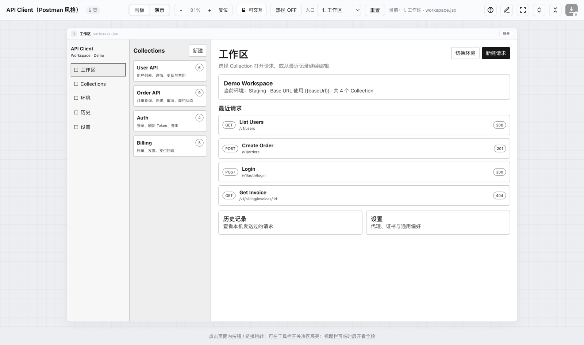
Task: Click zoom out minus button
Action: coord(181,10)
